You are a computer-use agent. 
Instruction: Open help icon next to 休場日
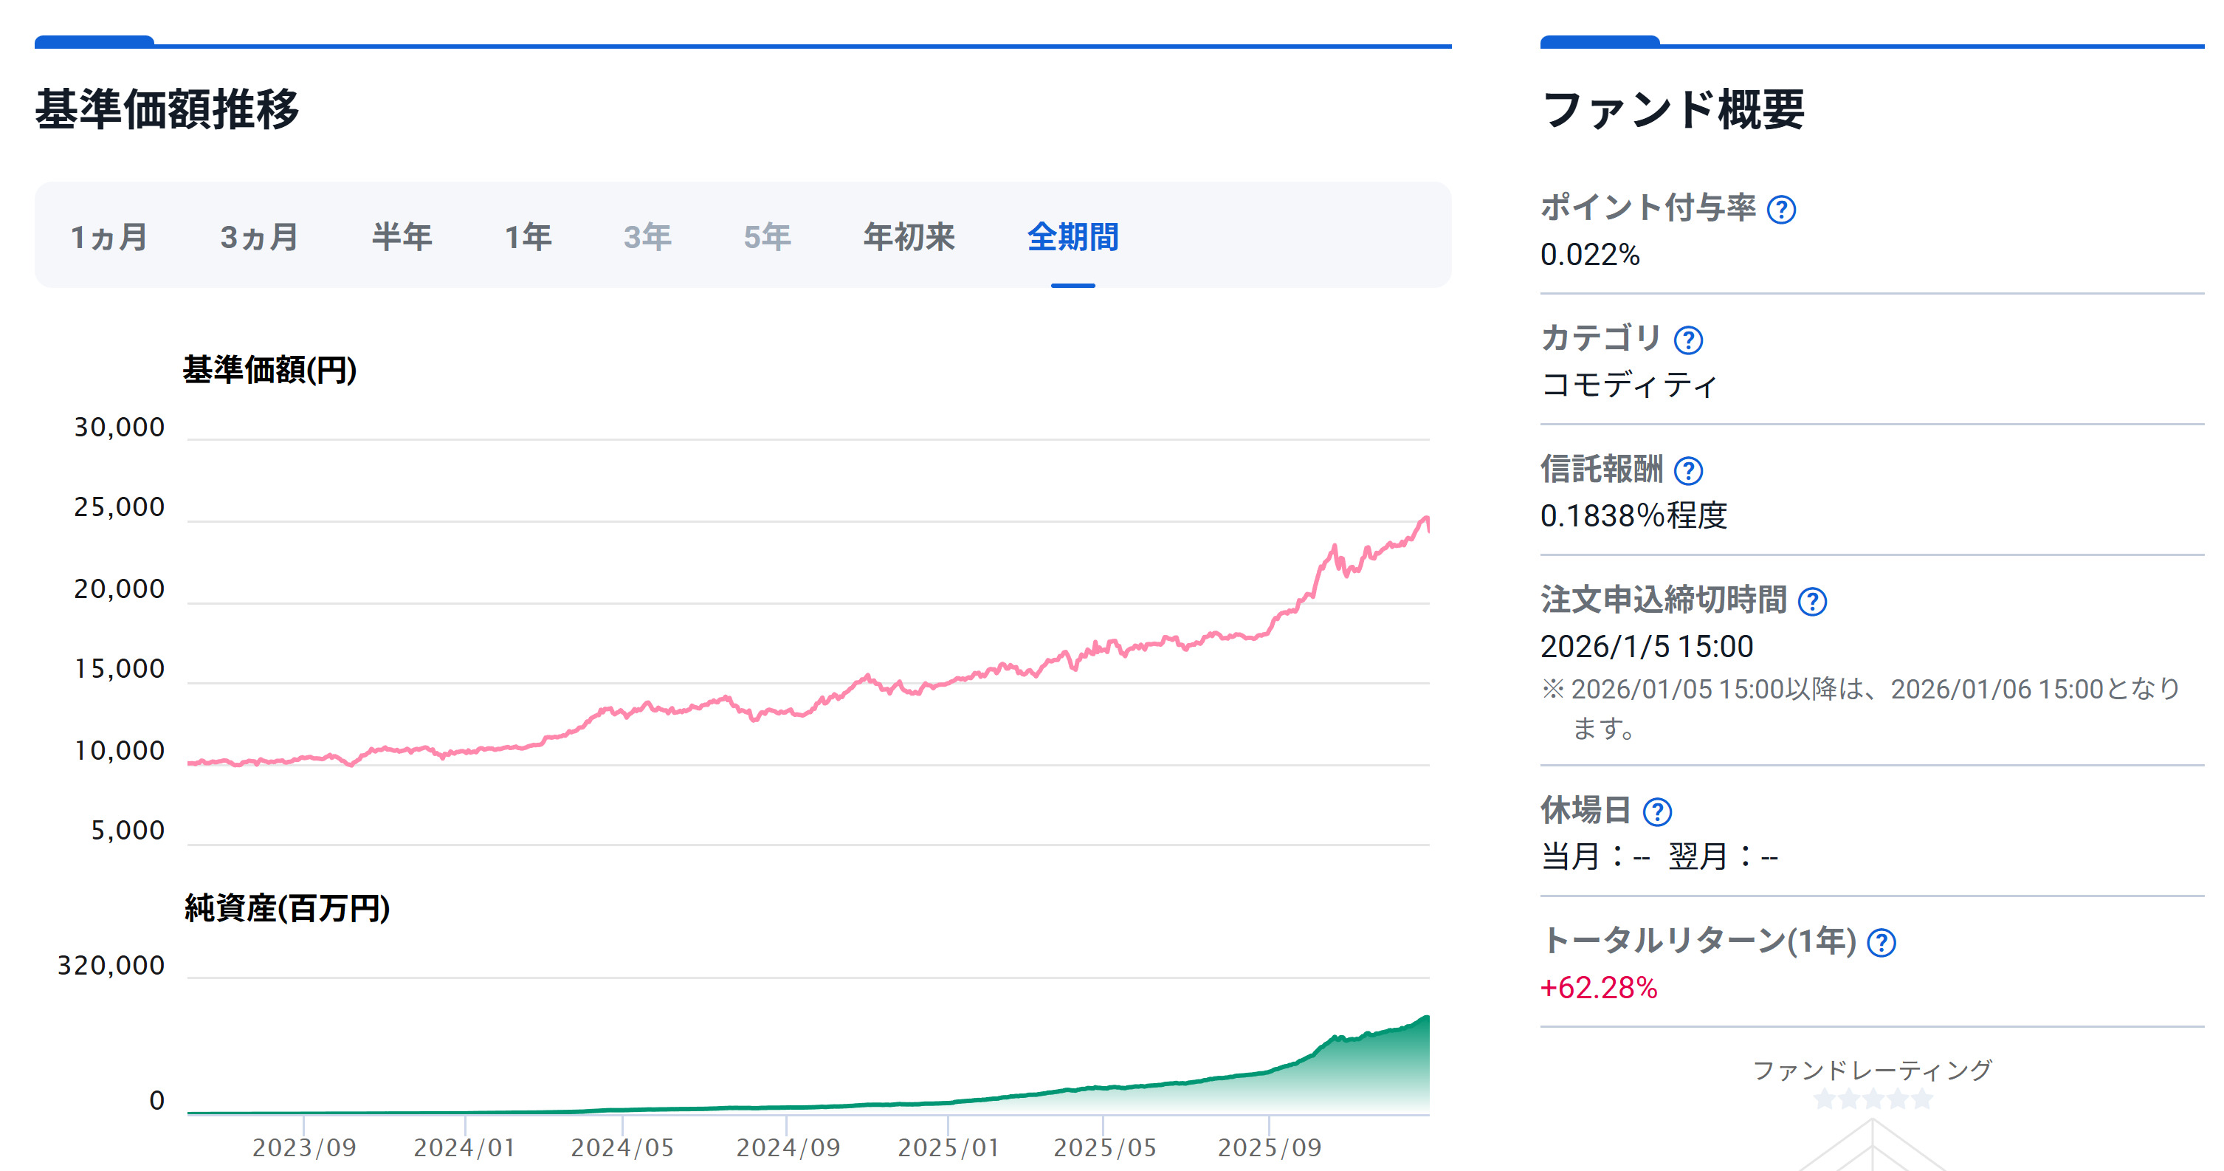1657,811
